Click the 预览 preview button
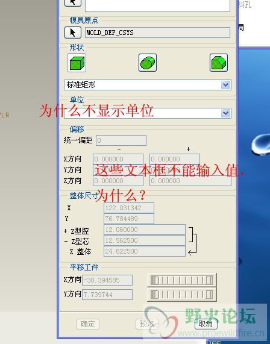Screen dimensions: 270x344 click(x=147, y=324)
